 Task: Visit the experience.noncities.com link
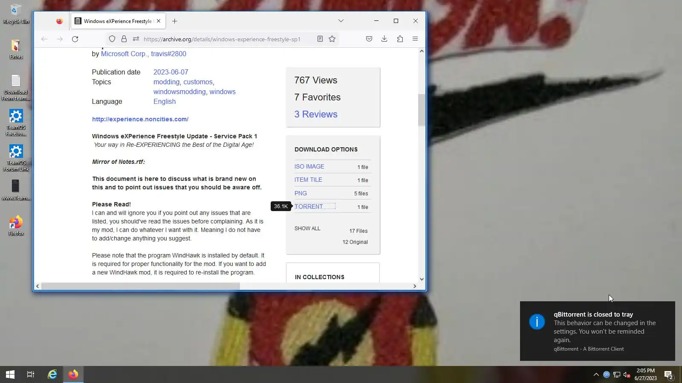[x=140, y=119]
